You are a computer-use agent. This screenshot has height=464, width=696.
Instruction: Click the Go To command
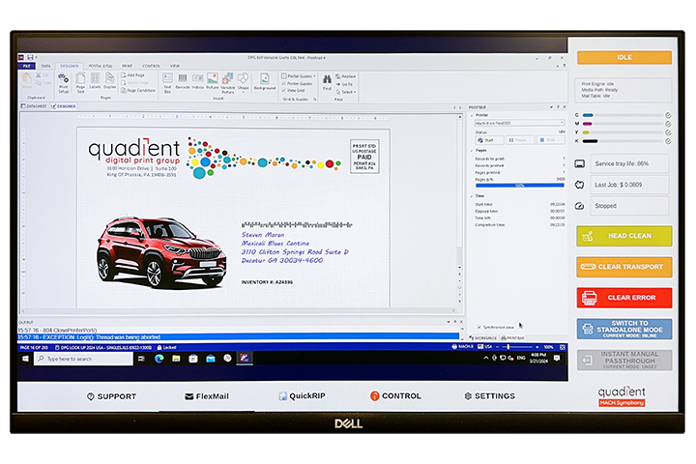344,84
